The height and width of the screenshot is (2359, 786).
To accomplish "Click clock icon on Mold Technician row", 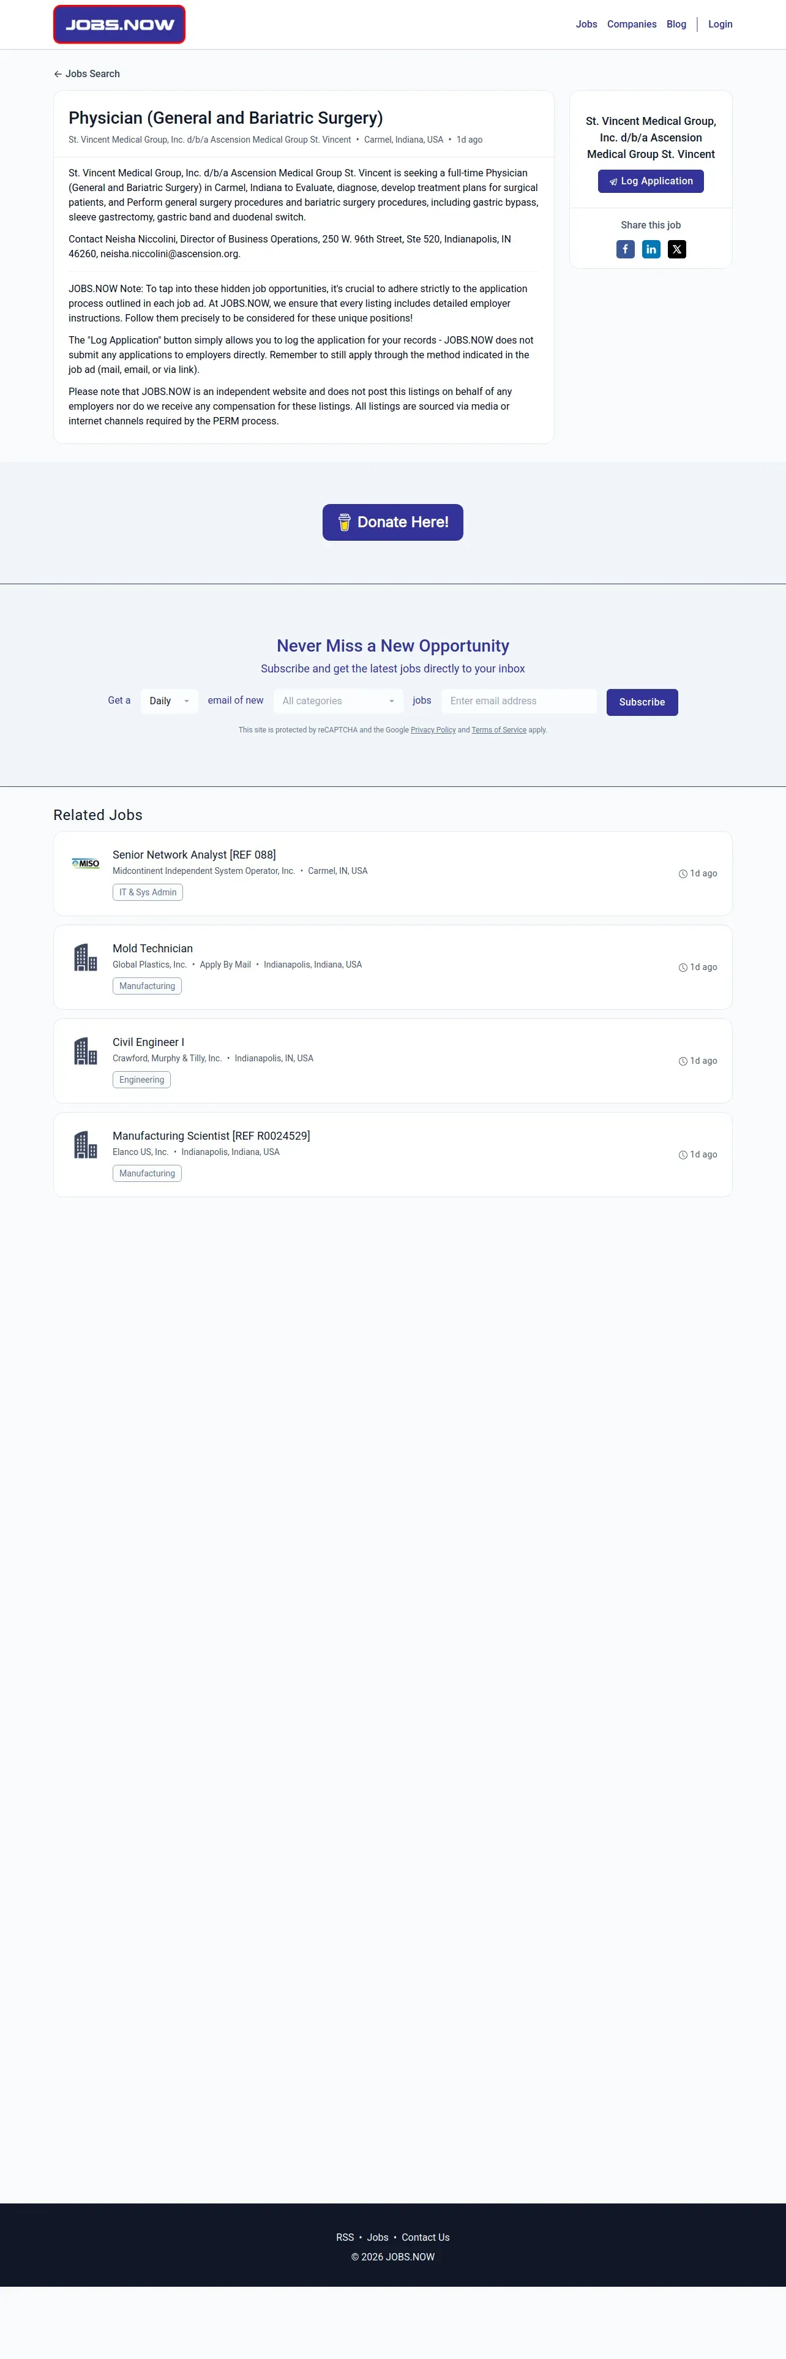I will (x=683, y=967).
